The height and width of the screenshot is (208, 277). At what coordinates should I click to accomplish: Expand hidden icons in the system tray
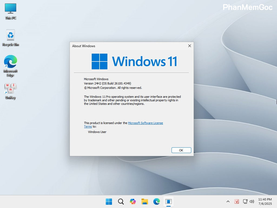point(228,201)
